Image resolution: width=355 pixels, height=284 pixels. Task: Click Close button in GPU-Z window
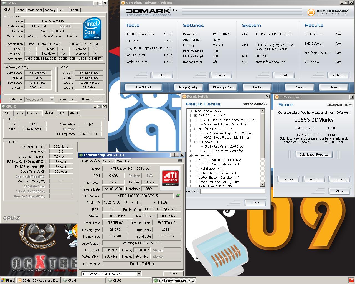(173, 274)
